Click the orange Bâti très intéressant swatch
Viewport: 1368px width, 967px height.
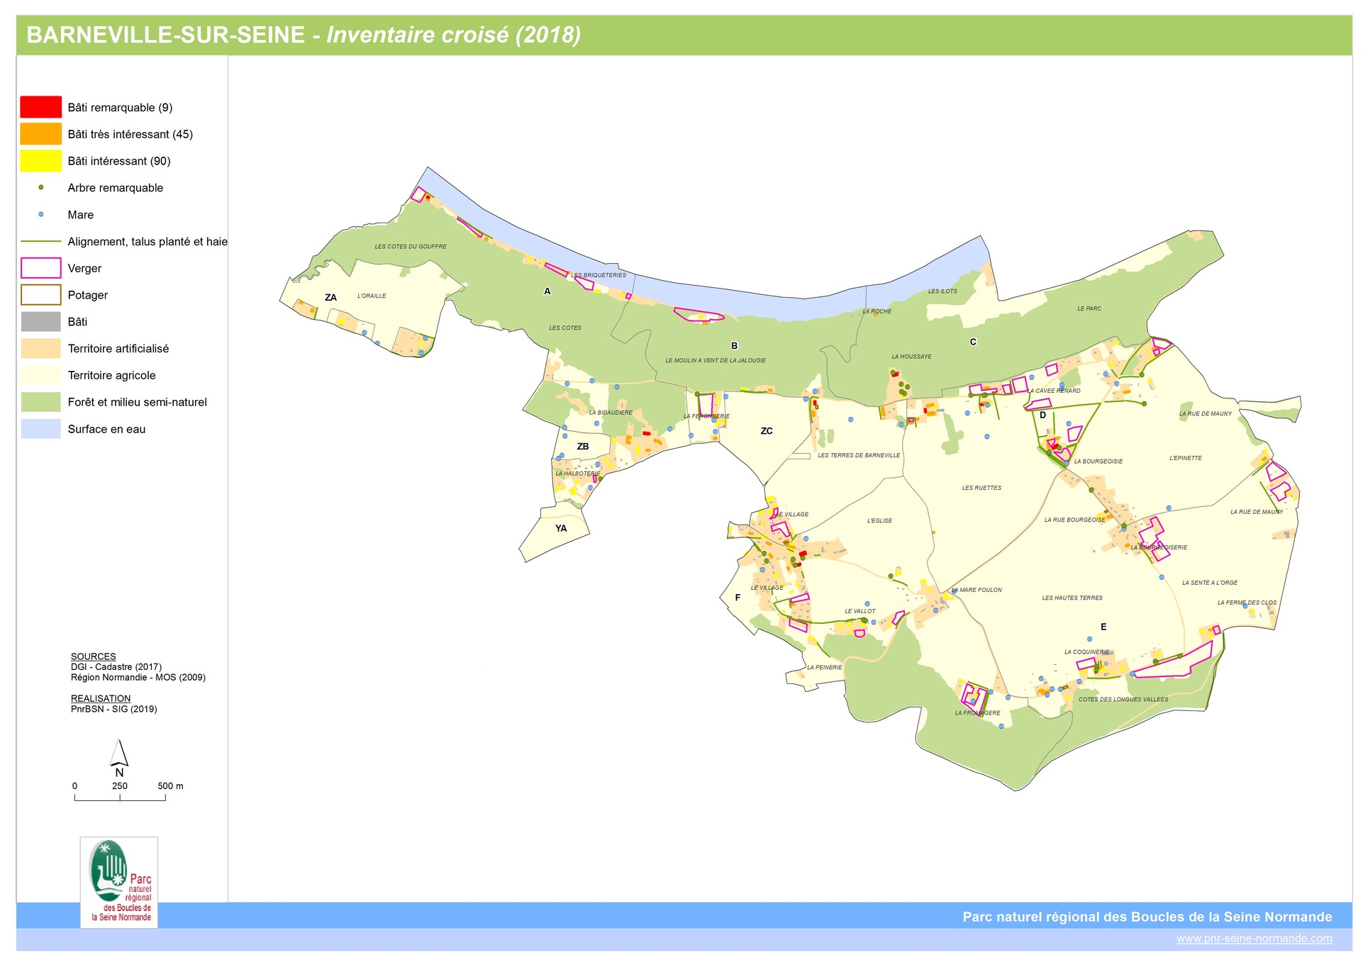click(x=41, y=134)
